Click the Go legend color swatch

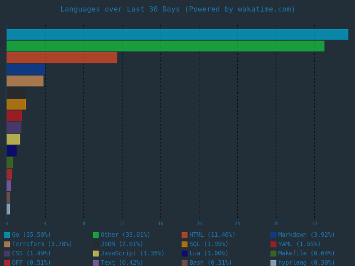point(7,235)
